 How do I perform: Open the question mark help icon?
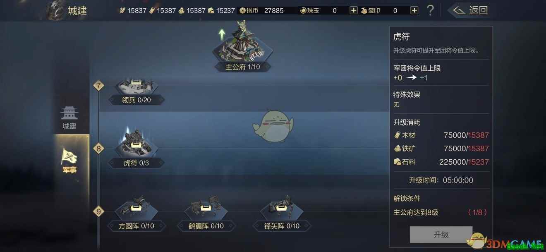coord(430,10)
